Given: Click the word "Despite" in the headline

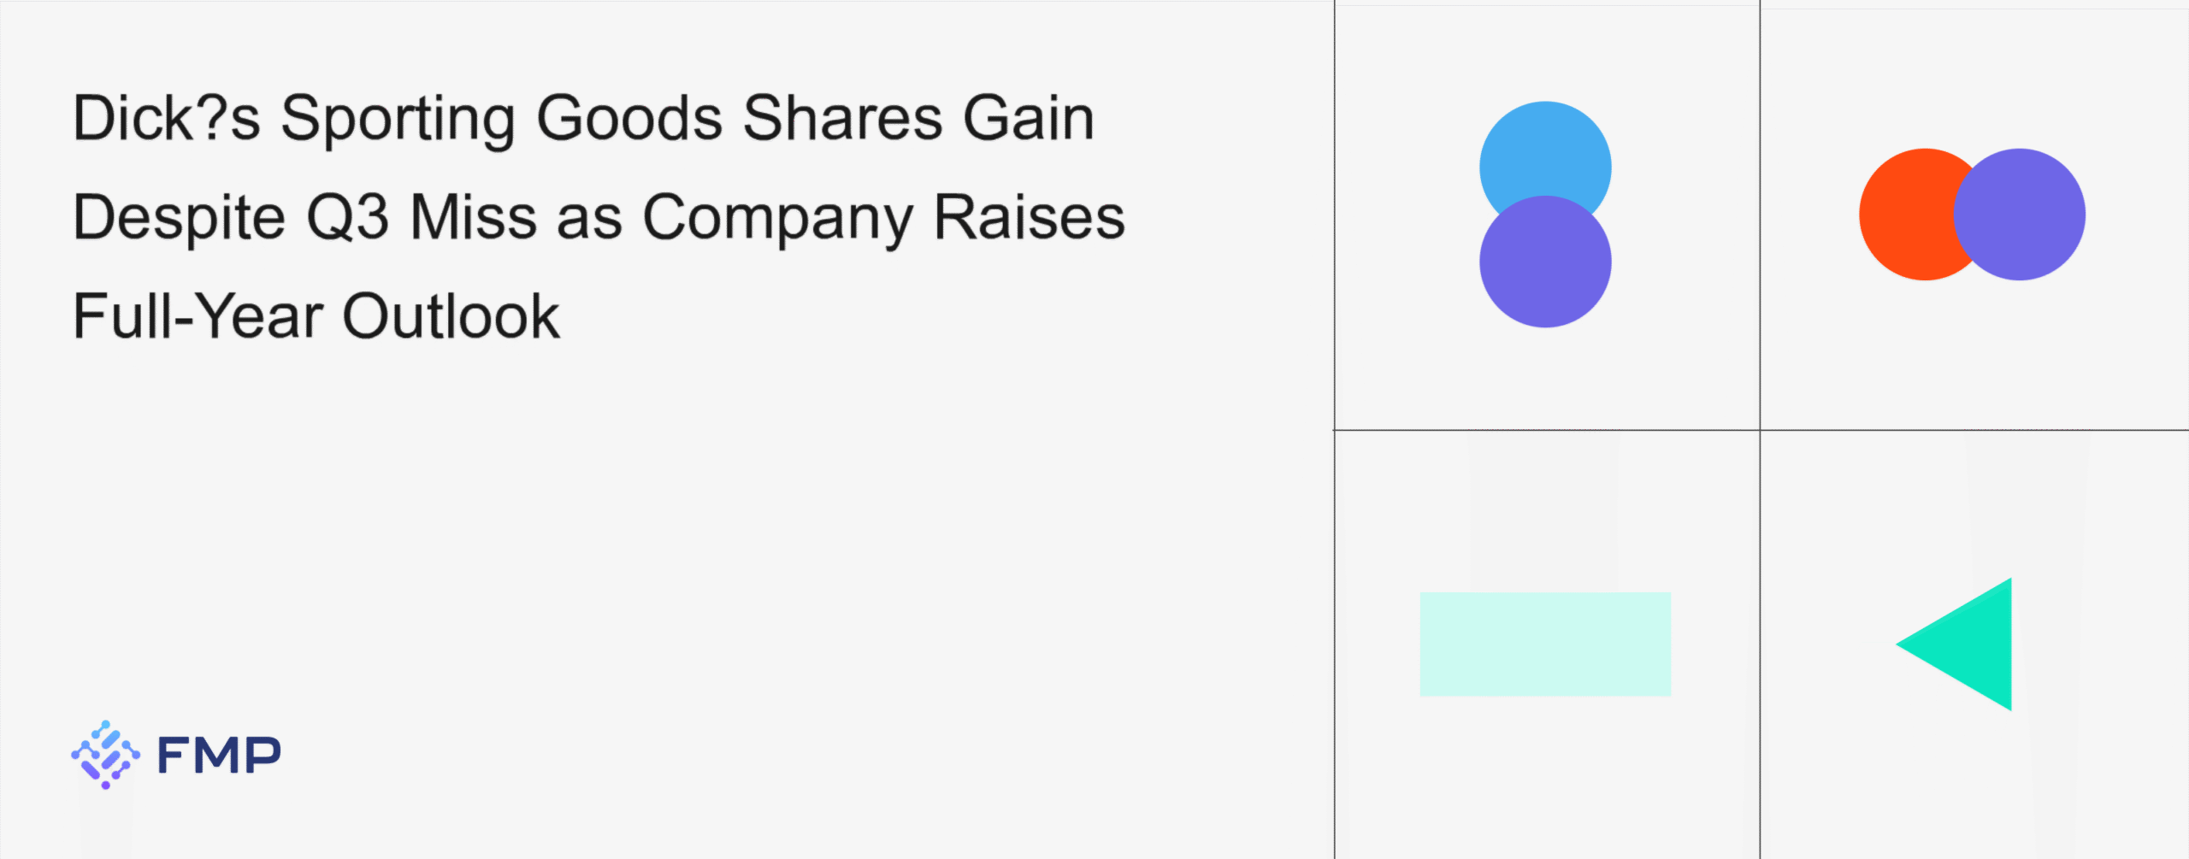Looking at the screenshot, I should pyautogui.click(x=179, y=217).
